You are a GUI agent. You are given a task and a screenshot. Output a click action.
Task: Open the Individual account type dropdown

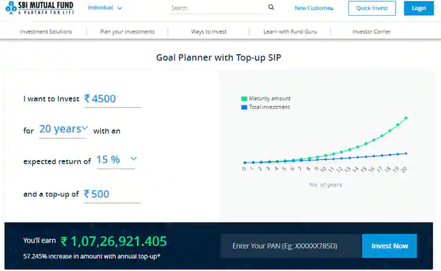pyautogui.click(x=105, y=8)
